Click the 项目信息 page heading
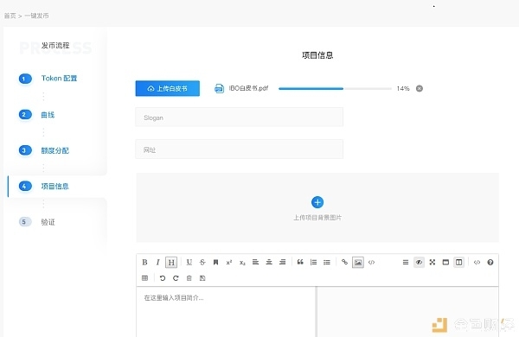 point(317,55)
